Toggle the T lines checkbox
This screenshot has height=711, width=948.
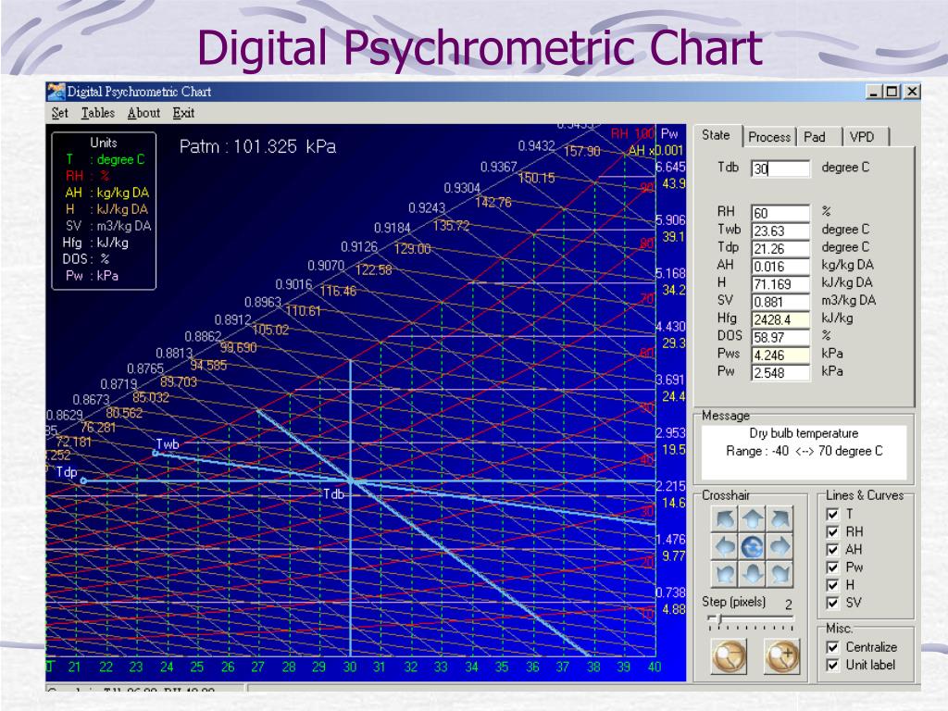[832, 514]
